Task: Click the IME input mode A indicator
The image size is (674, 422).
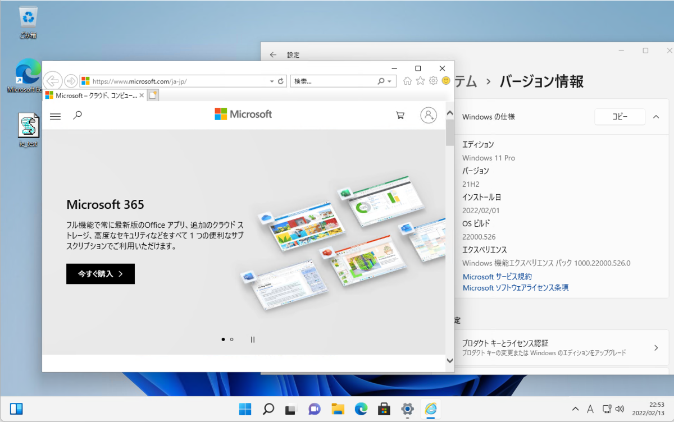Action: (x=590, y=409)
